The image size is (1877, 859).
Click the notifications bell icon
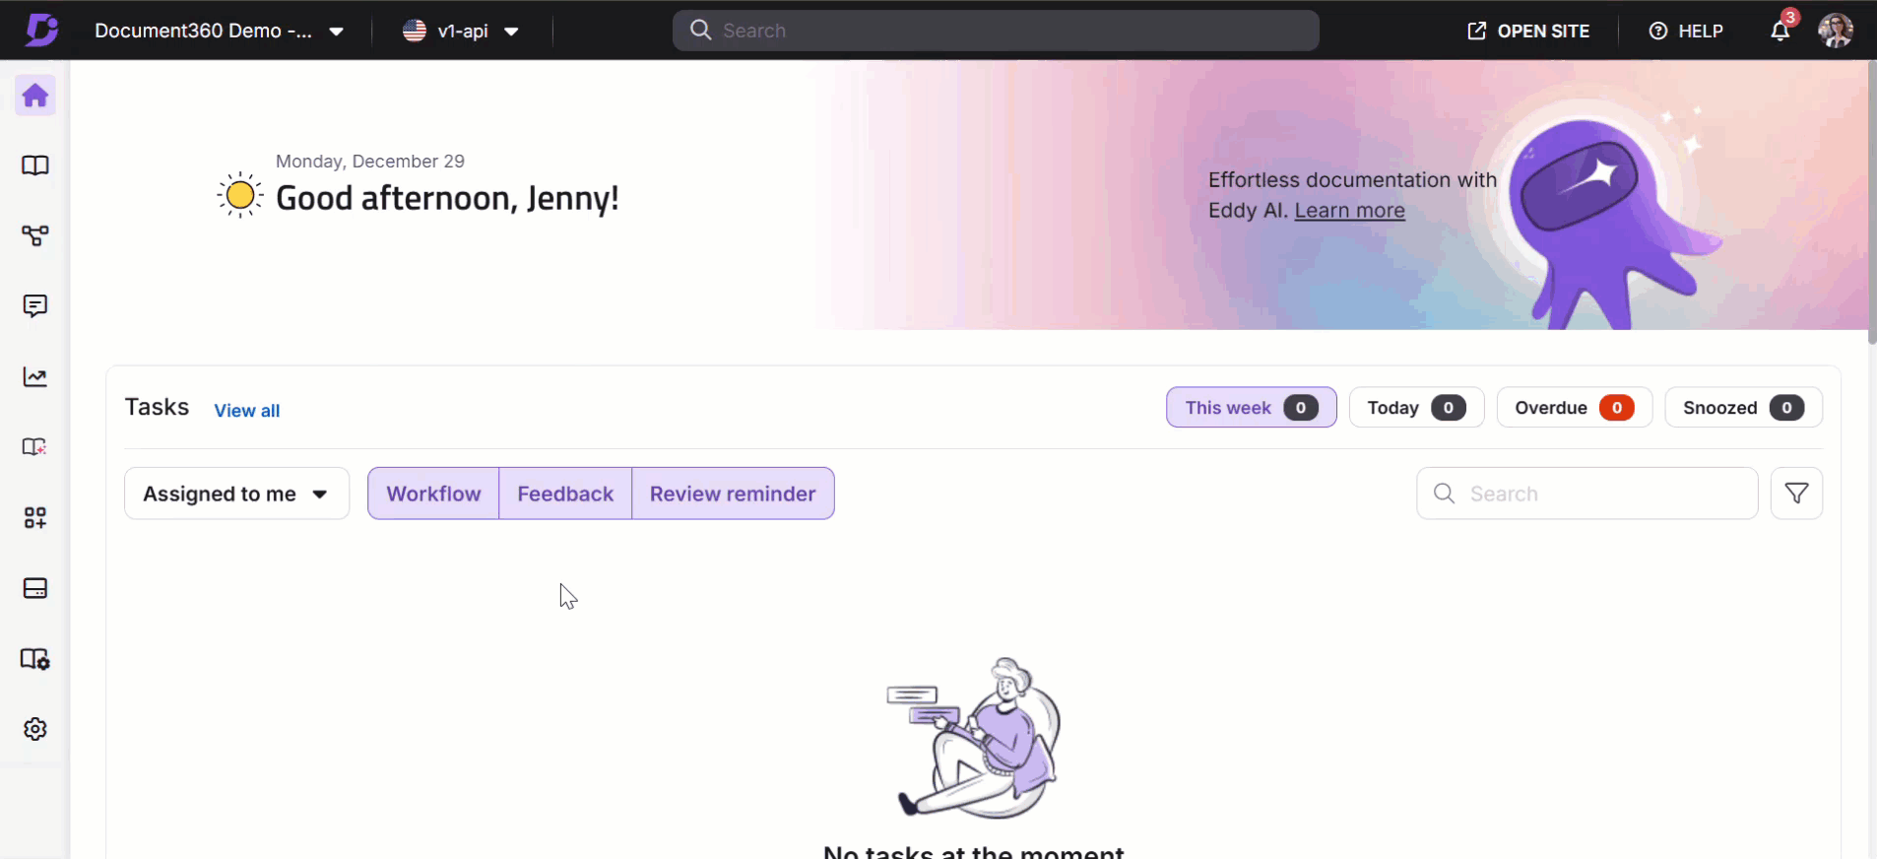[x=1780, y=32]
